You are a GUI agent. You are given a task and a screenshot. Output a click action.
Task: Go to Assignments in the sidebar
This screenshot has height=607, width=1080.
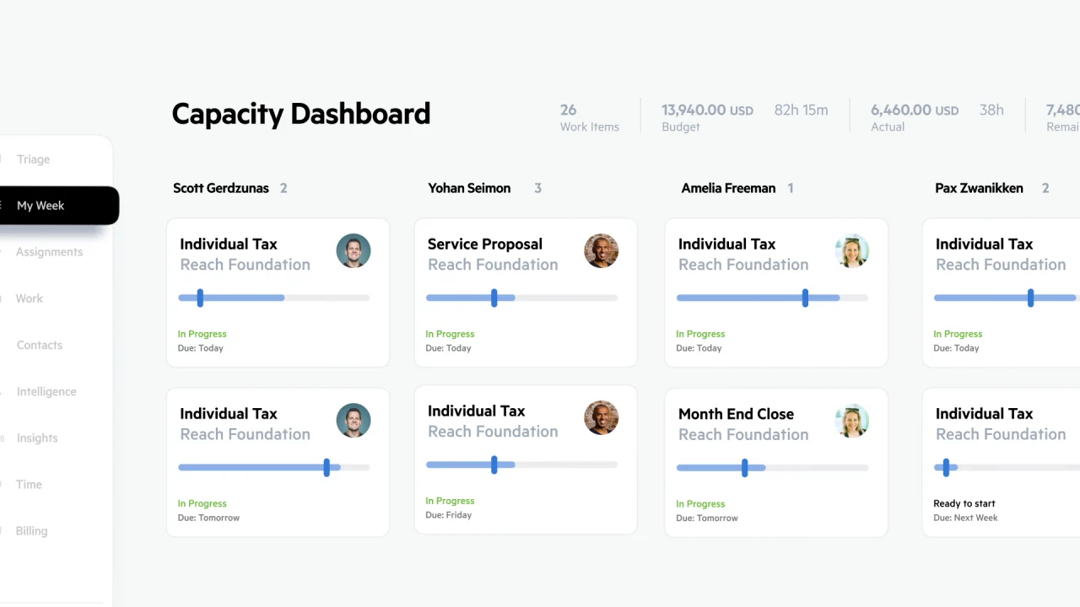tap(49, 252)
